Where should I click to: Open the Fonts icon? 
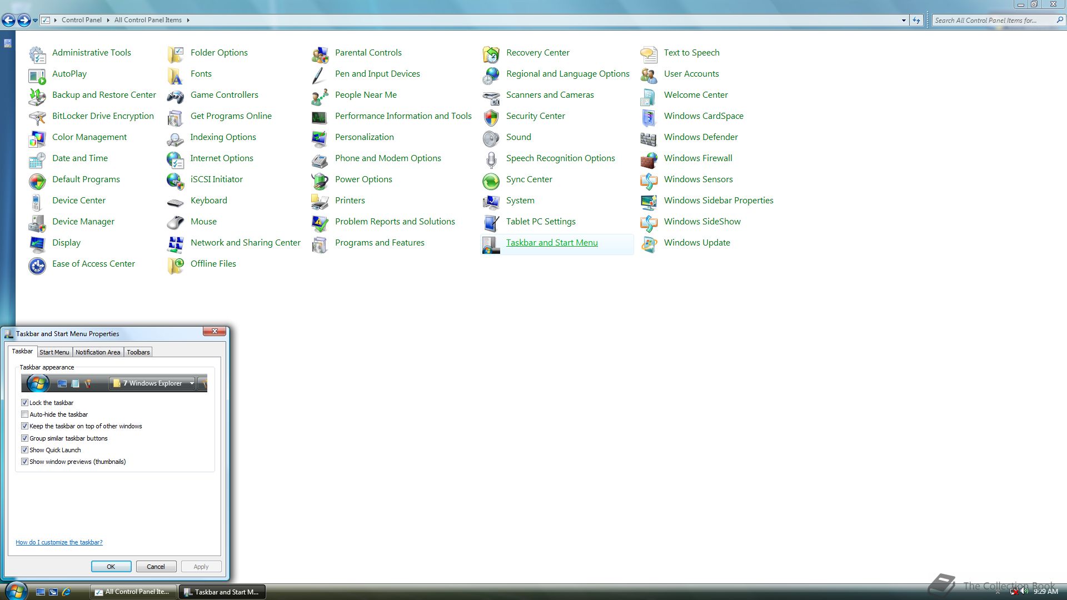pyautogui.click(x=176, y=75)
